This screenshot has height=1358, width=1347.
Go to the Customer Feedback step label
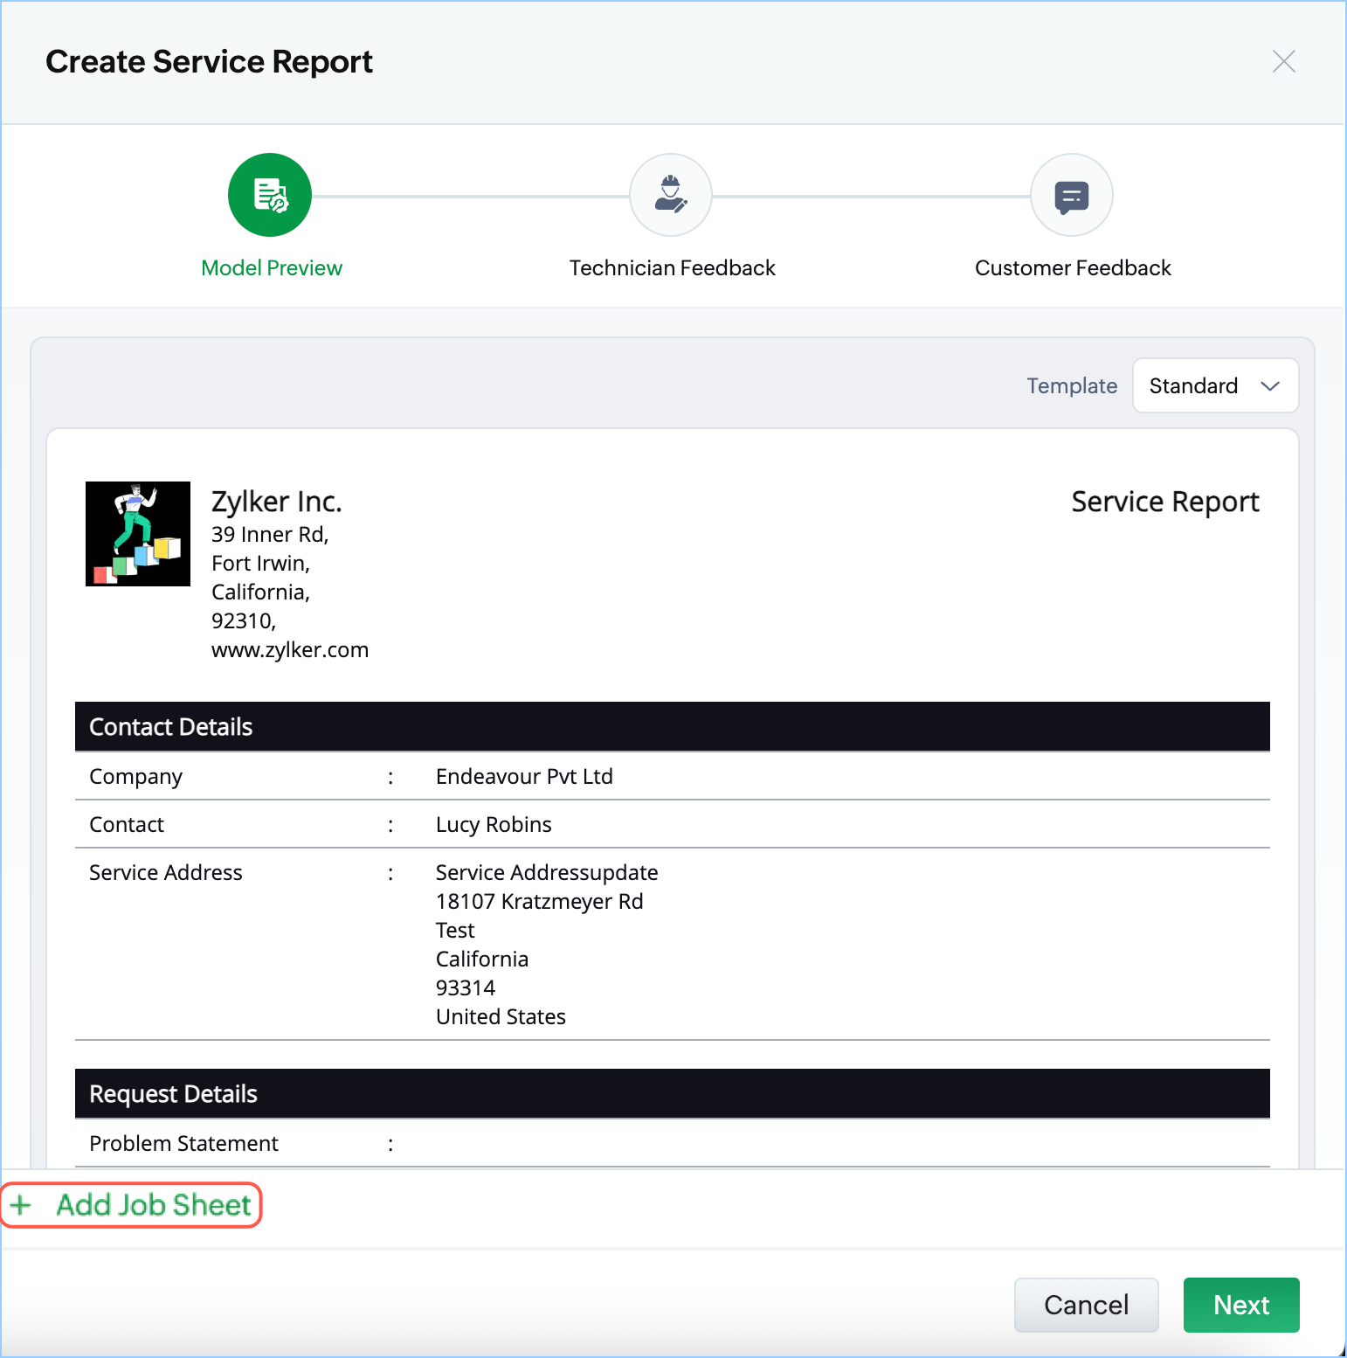[1073, 268]
